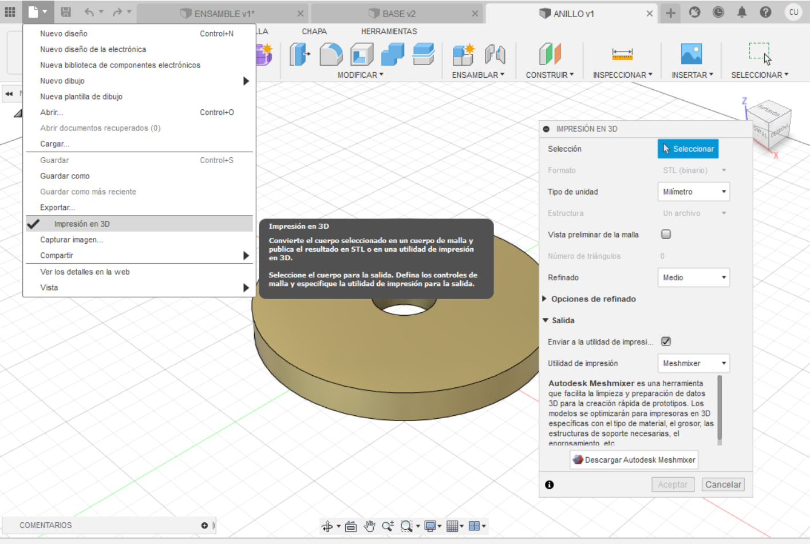Select the Combine tool icon
Viewport: 810px width, 544px height.
[x=393, y=54]
